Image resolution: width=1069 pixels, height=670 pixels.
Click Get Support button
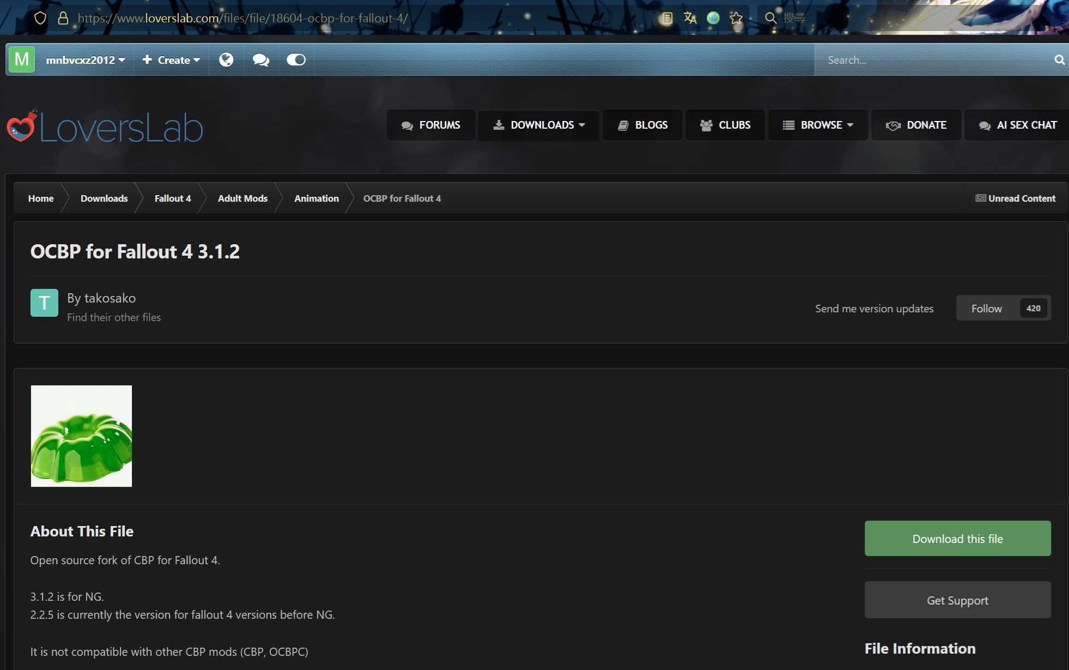point(958,600)
